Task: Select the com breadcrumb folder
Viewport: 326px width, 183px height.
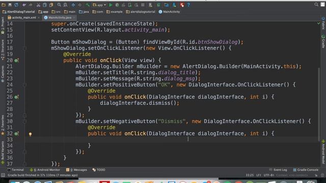Action: coord(98,12)
